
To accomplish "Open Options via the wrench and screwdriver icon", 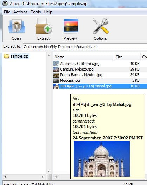I will click(101, 26).
